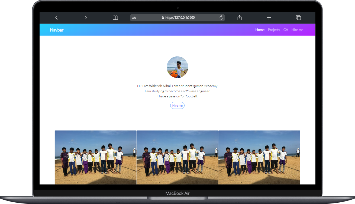Open the aA text size menu
The image size is (355, 204).
(x=134, y=18)
